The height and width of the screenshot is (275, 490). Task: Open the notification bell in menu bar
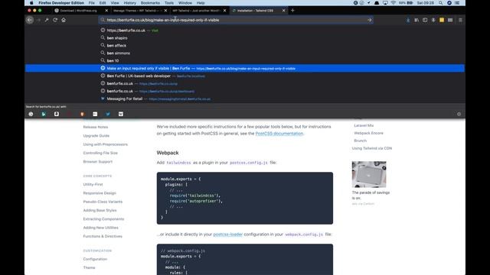tap(377, 3)
